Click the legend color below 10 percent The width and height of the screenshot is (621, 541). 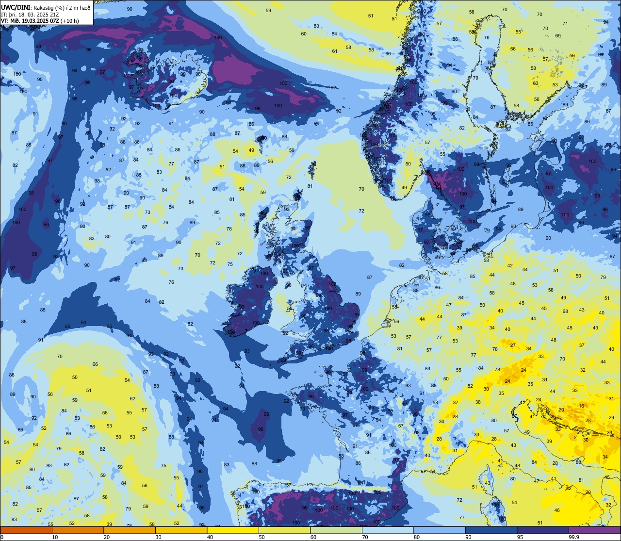tap(26, 530)
